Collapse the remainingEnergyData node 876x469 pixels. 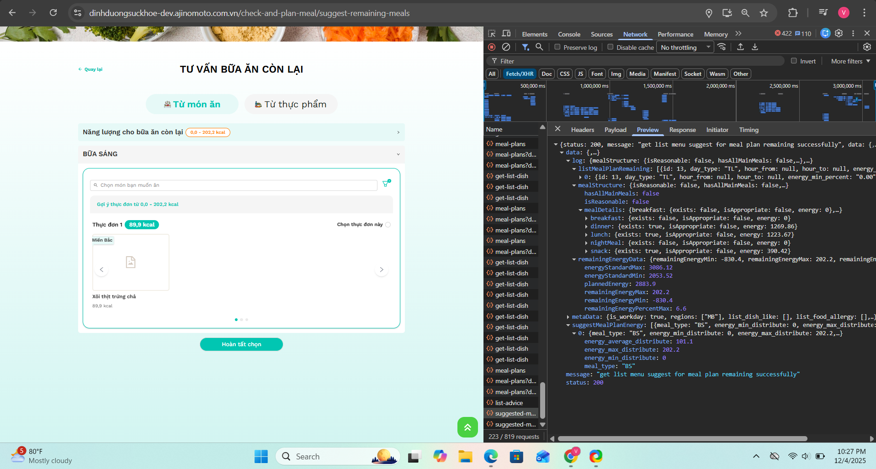point(574,259)
